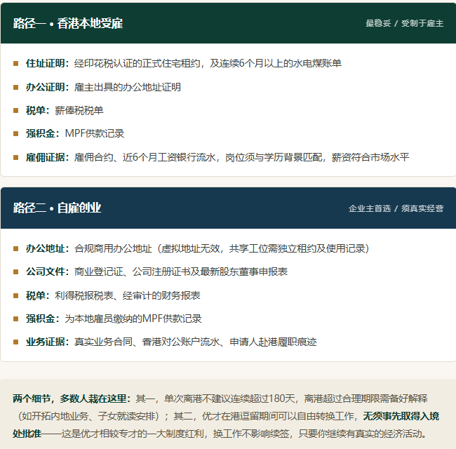Click the note text 单次离港不建议连续超过180天
This screenshot has width=456, height=449.
point(229,398)
